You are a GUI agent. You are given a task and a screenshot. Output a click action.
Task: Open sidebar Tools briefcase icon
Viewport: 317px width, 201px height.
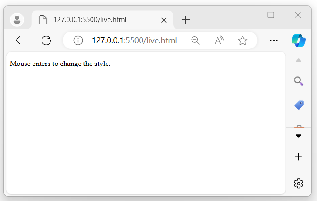click(299, 126)
